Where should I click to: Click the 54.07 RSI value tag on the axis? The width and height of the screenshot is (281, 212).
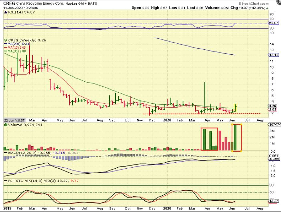[274, 23]
